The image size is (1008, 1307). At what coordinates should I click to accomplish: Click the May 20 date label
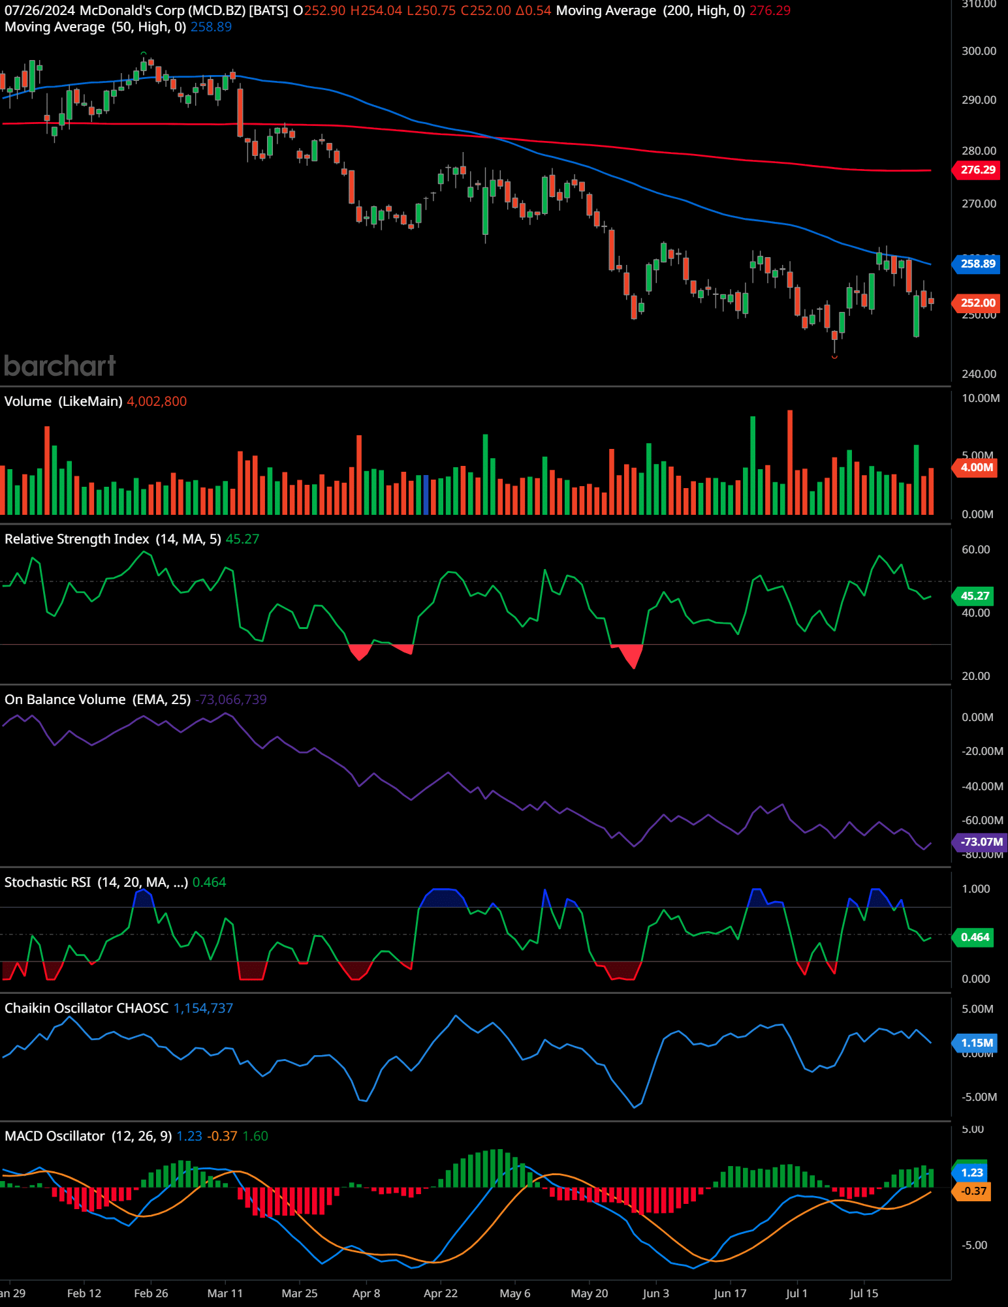(x=590, y=1293)
